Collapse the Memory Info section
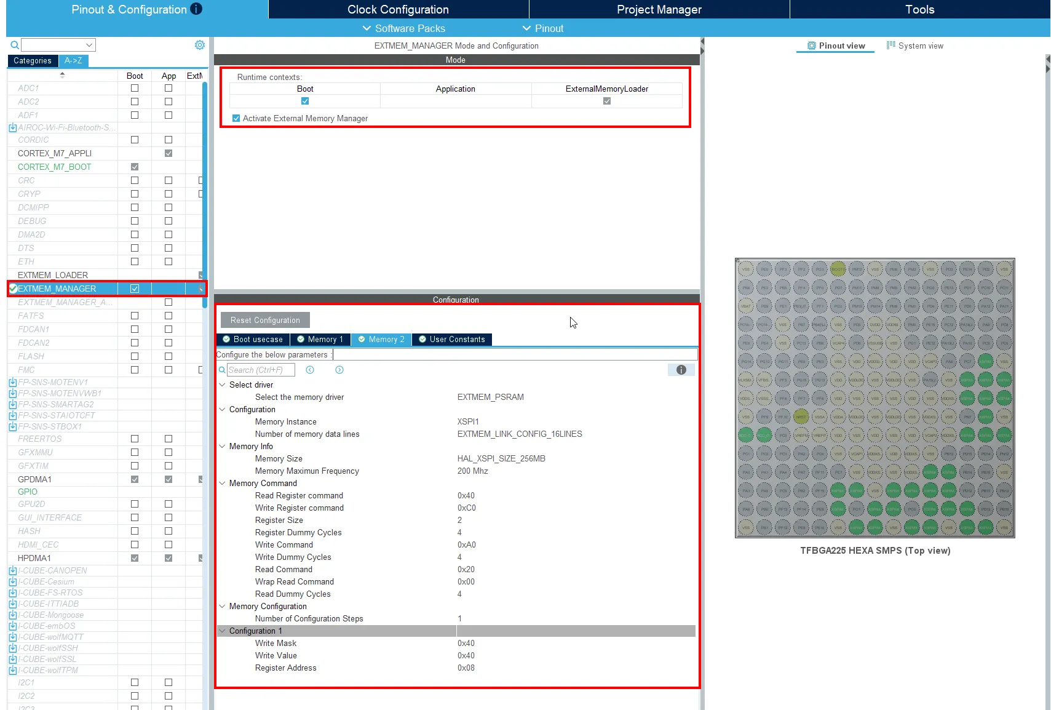Image resolution: width=1051 pixels, height=710 pixels. point(222,446)
